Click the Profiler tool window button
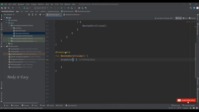The width and height of the screenshot is (199, 112). point(59,105)
